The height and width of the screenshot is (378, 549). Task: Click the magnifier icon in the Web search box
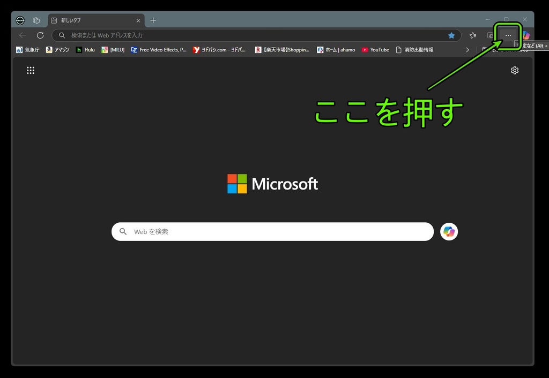click(123, 231)
